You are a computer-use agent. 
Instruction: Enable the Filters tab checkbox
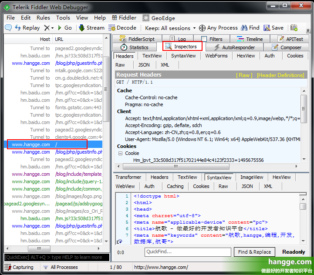click(x=204, y=39)
